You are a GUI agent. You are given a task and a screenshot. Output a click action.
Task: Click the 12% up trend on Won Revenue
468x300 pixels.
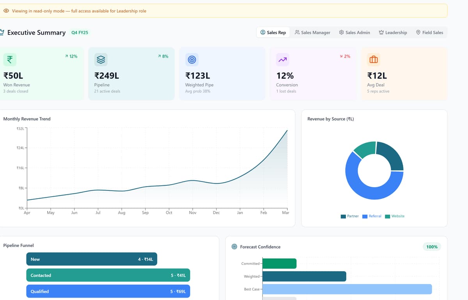[x=71, y=56]
